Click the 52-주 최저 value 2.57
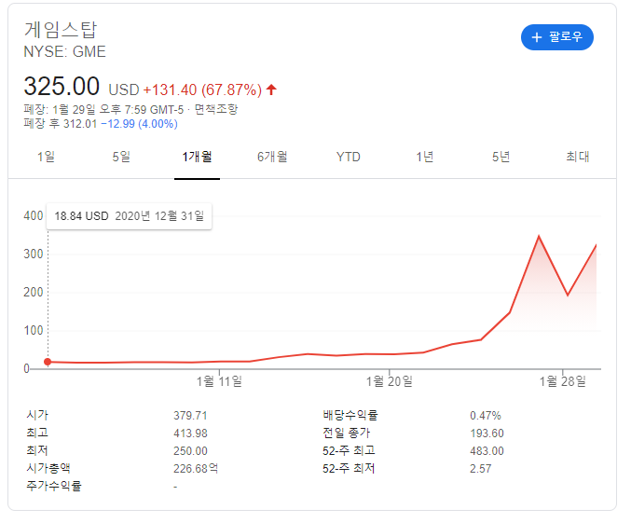Image resolution: width=631 pixels, height=523 pixels. point(481,469)
